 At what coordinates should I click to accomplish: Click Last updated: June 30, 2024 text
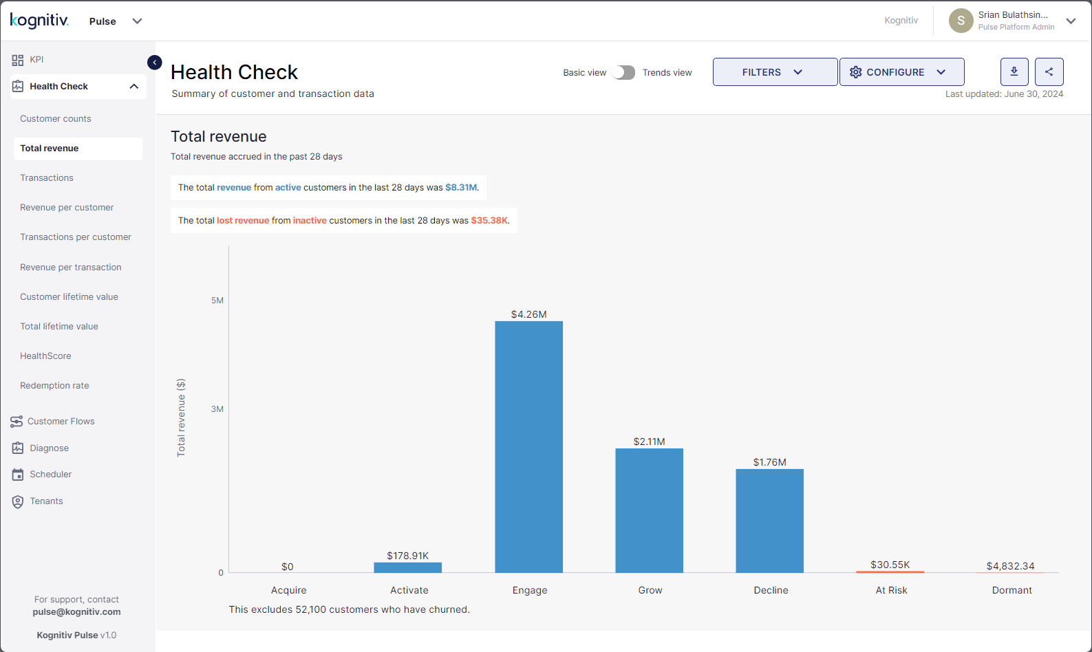tap(1005, 94)
